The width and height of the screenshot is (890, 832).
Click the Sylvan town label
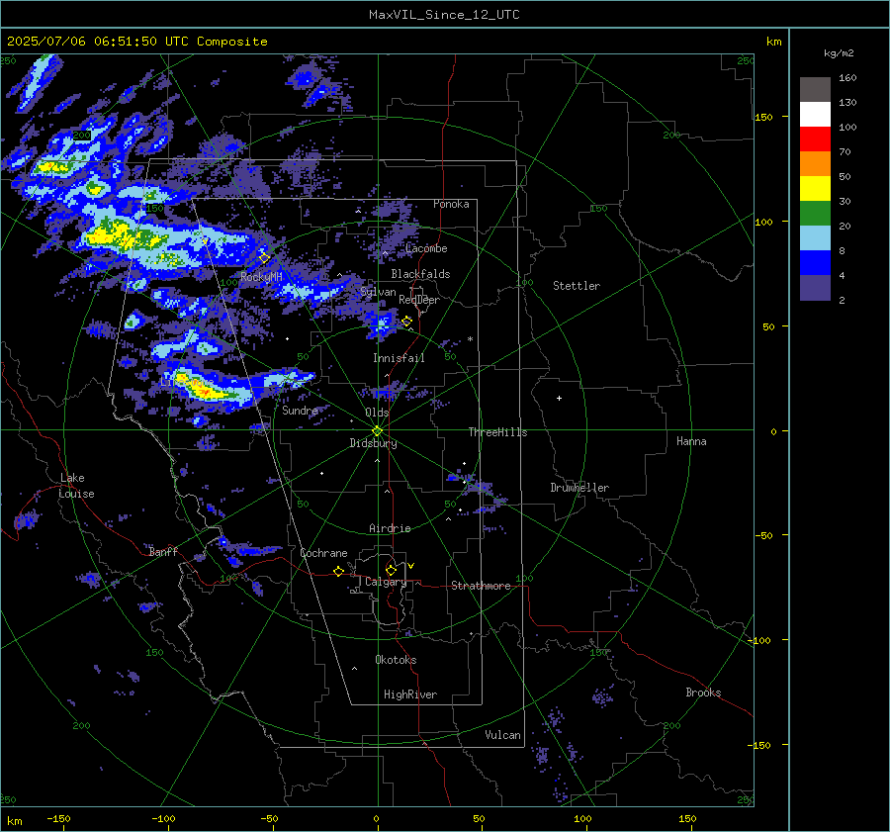[x=378, y=292]
